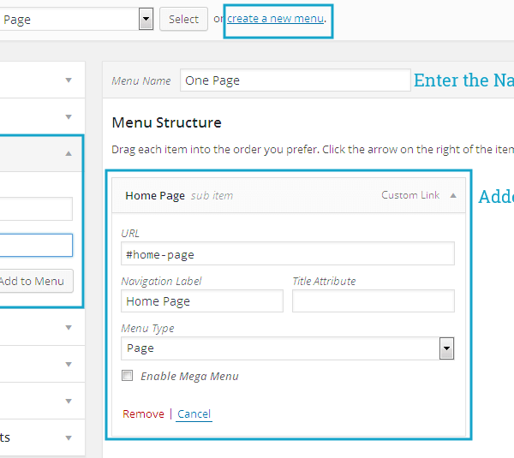Click the empty Title Attribute field
This screenshot has width=514, height=458.
coord(373,301)
